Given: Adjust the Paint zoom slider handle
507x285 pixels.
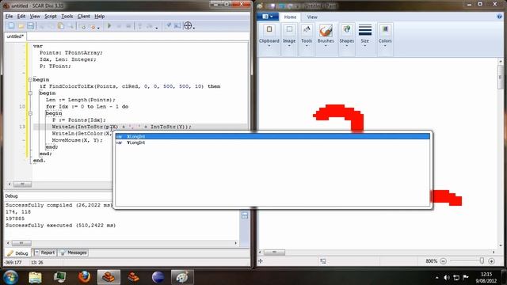Looking at the screenshot, I should (x=482, y=260).
